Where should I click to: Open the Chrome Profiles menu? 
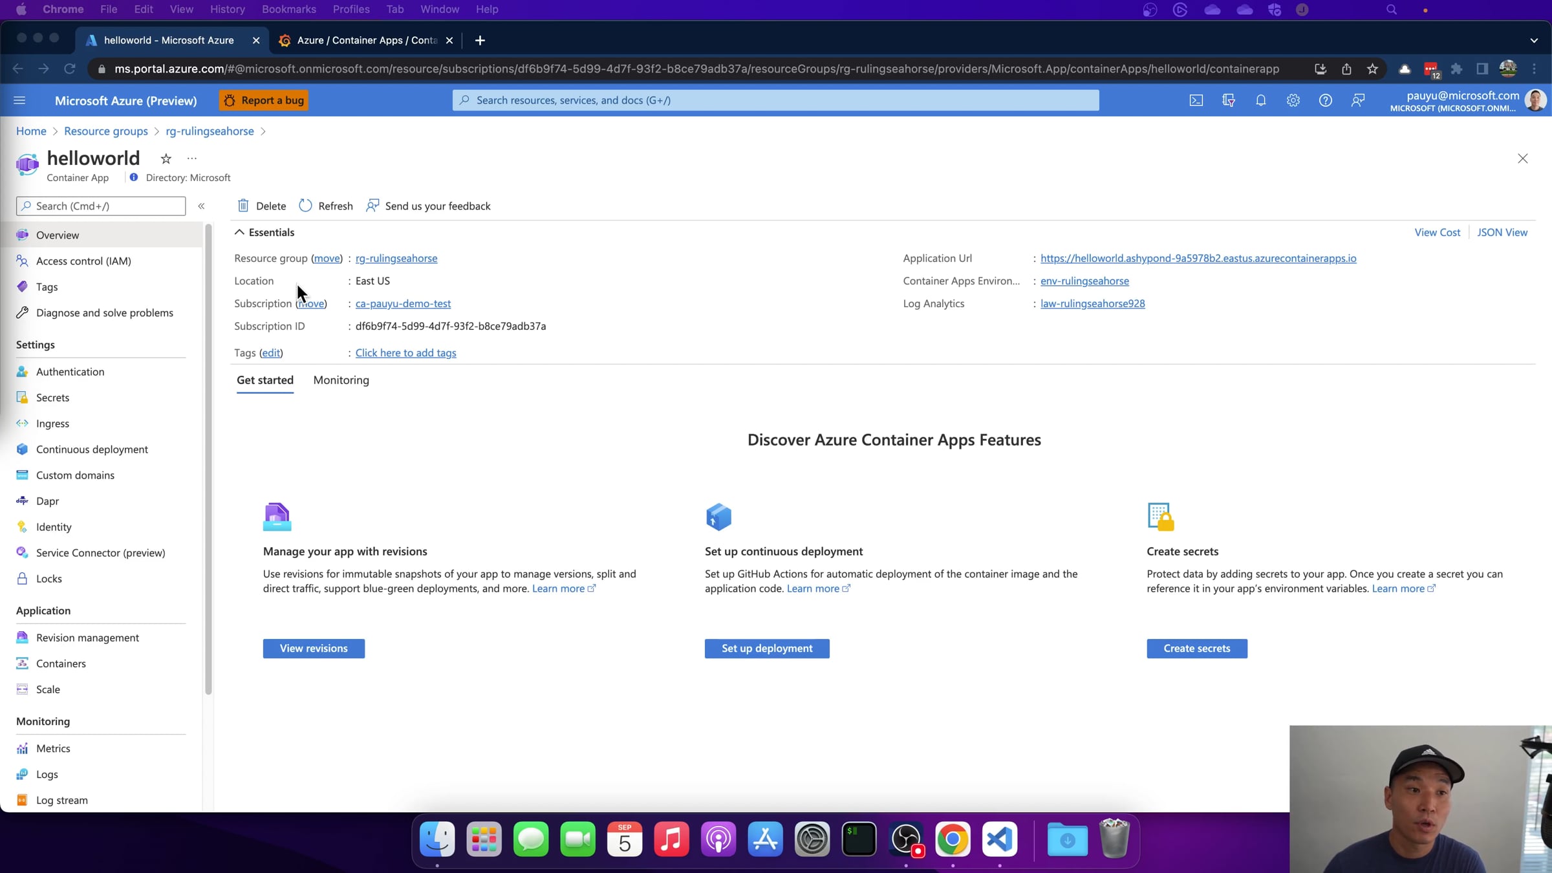point(351,9)
